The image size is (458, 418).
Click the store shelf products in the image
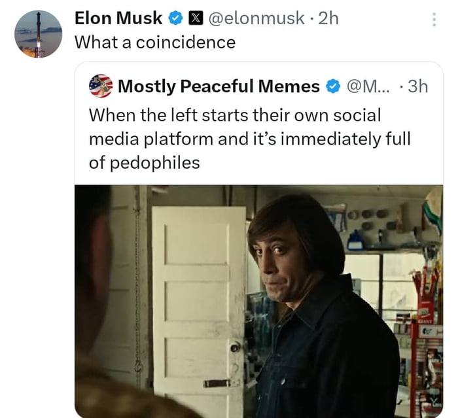[x=425, y=327]
